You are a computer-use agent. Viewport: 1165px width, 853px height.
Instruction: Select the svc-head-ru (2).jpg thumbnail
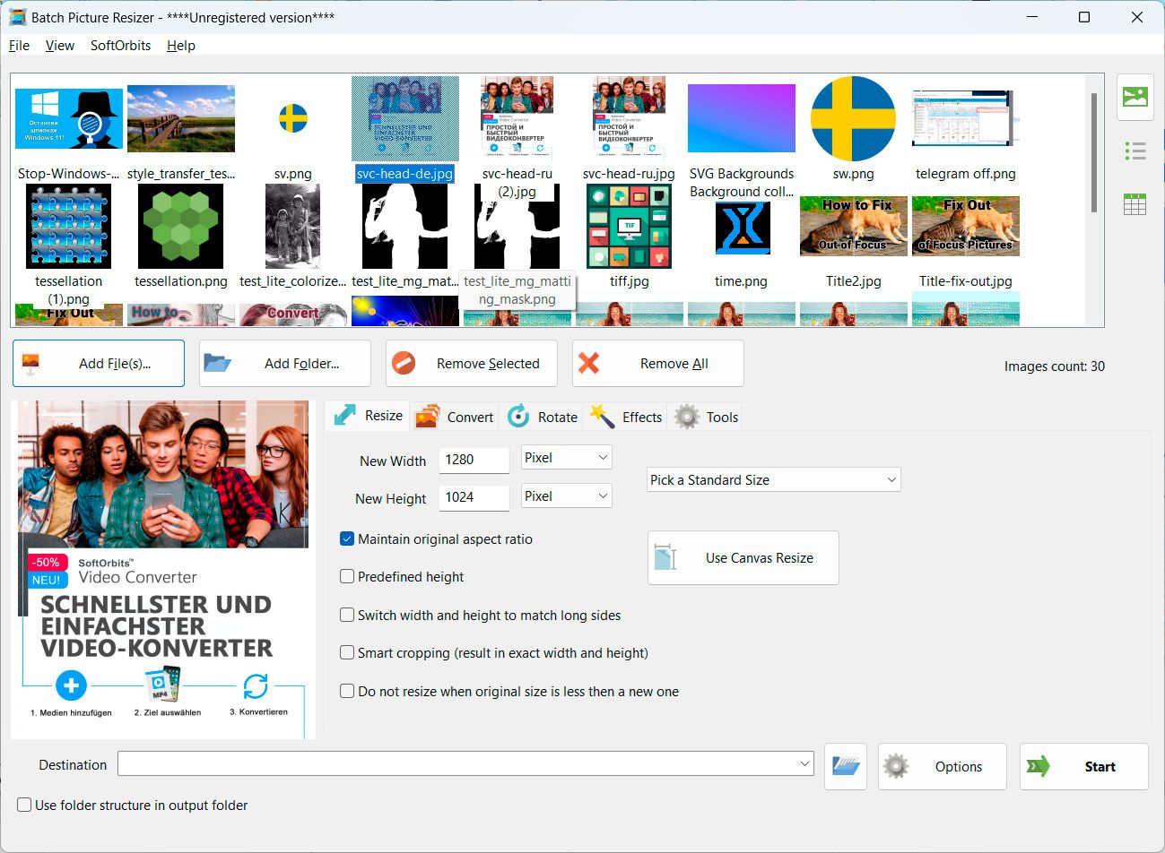click(517, 118)
